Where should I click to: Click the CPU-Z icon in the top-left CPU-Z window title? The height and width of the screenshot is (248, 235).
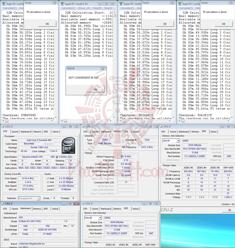click(3, 126)
